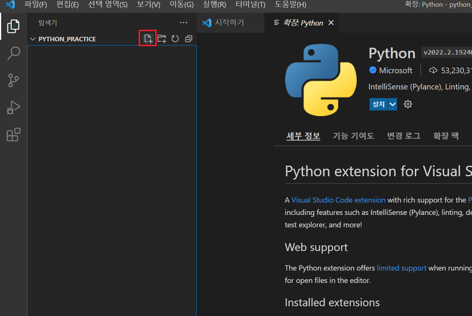This screenshot has height=316, width=472.
Task: Open the explorer more actions ellipsis
Action: point(183,23)
